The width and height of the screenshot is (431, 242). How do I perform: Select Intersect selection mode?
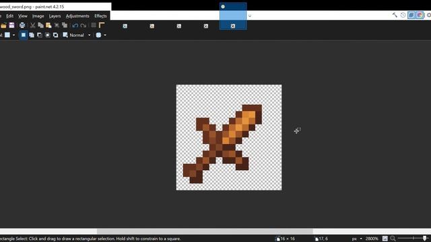pyautogui.click(x=48, y=35)
